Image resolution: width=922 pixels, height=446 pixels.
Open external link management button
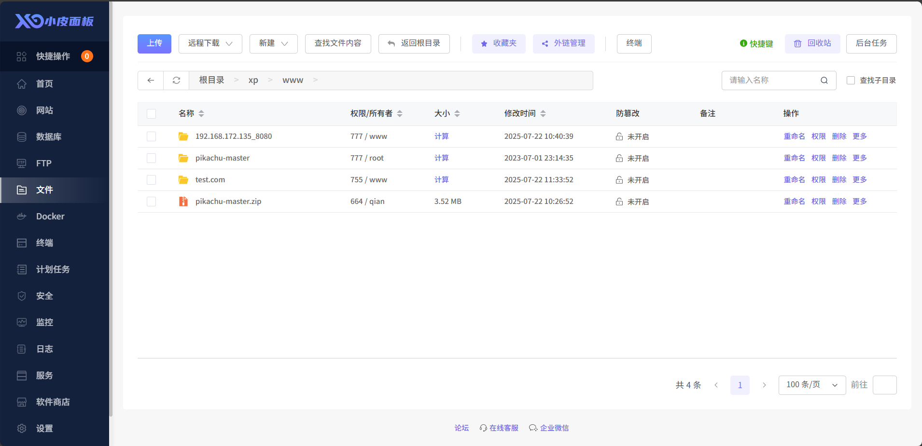[x=564, y=44]
